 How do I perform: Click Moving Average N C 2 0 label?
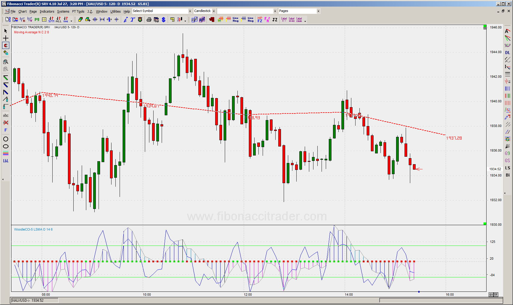[x=31, y=32]
